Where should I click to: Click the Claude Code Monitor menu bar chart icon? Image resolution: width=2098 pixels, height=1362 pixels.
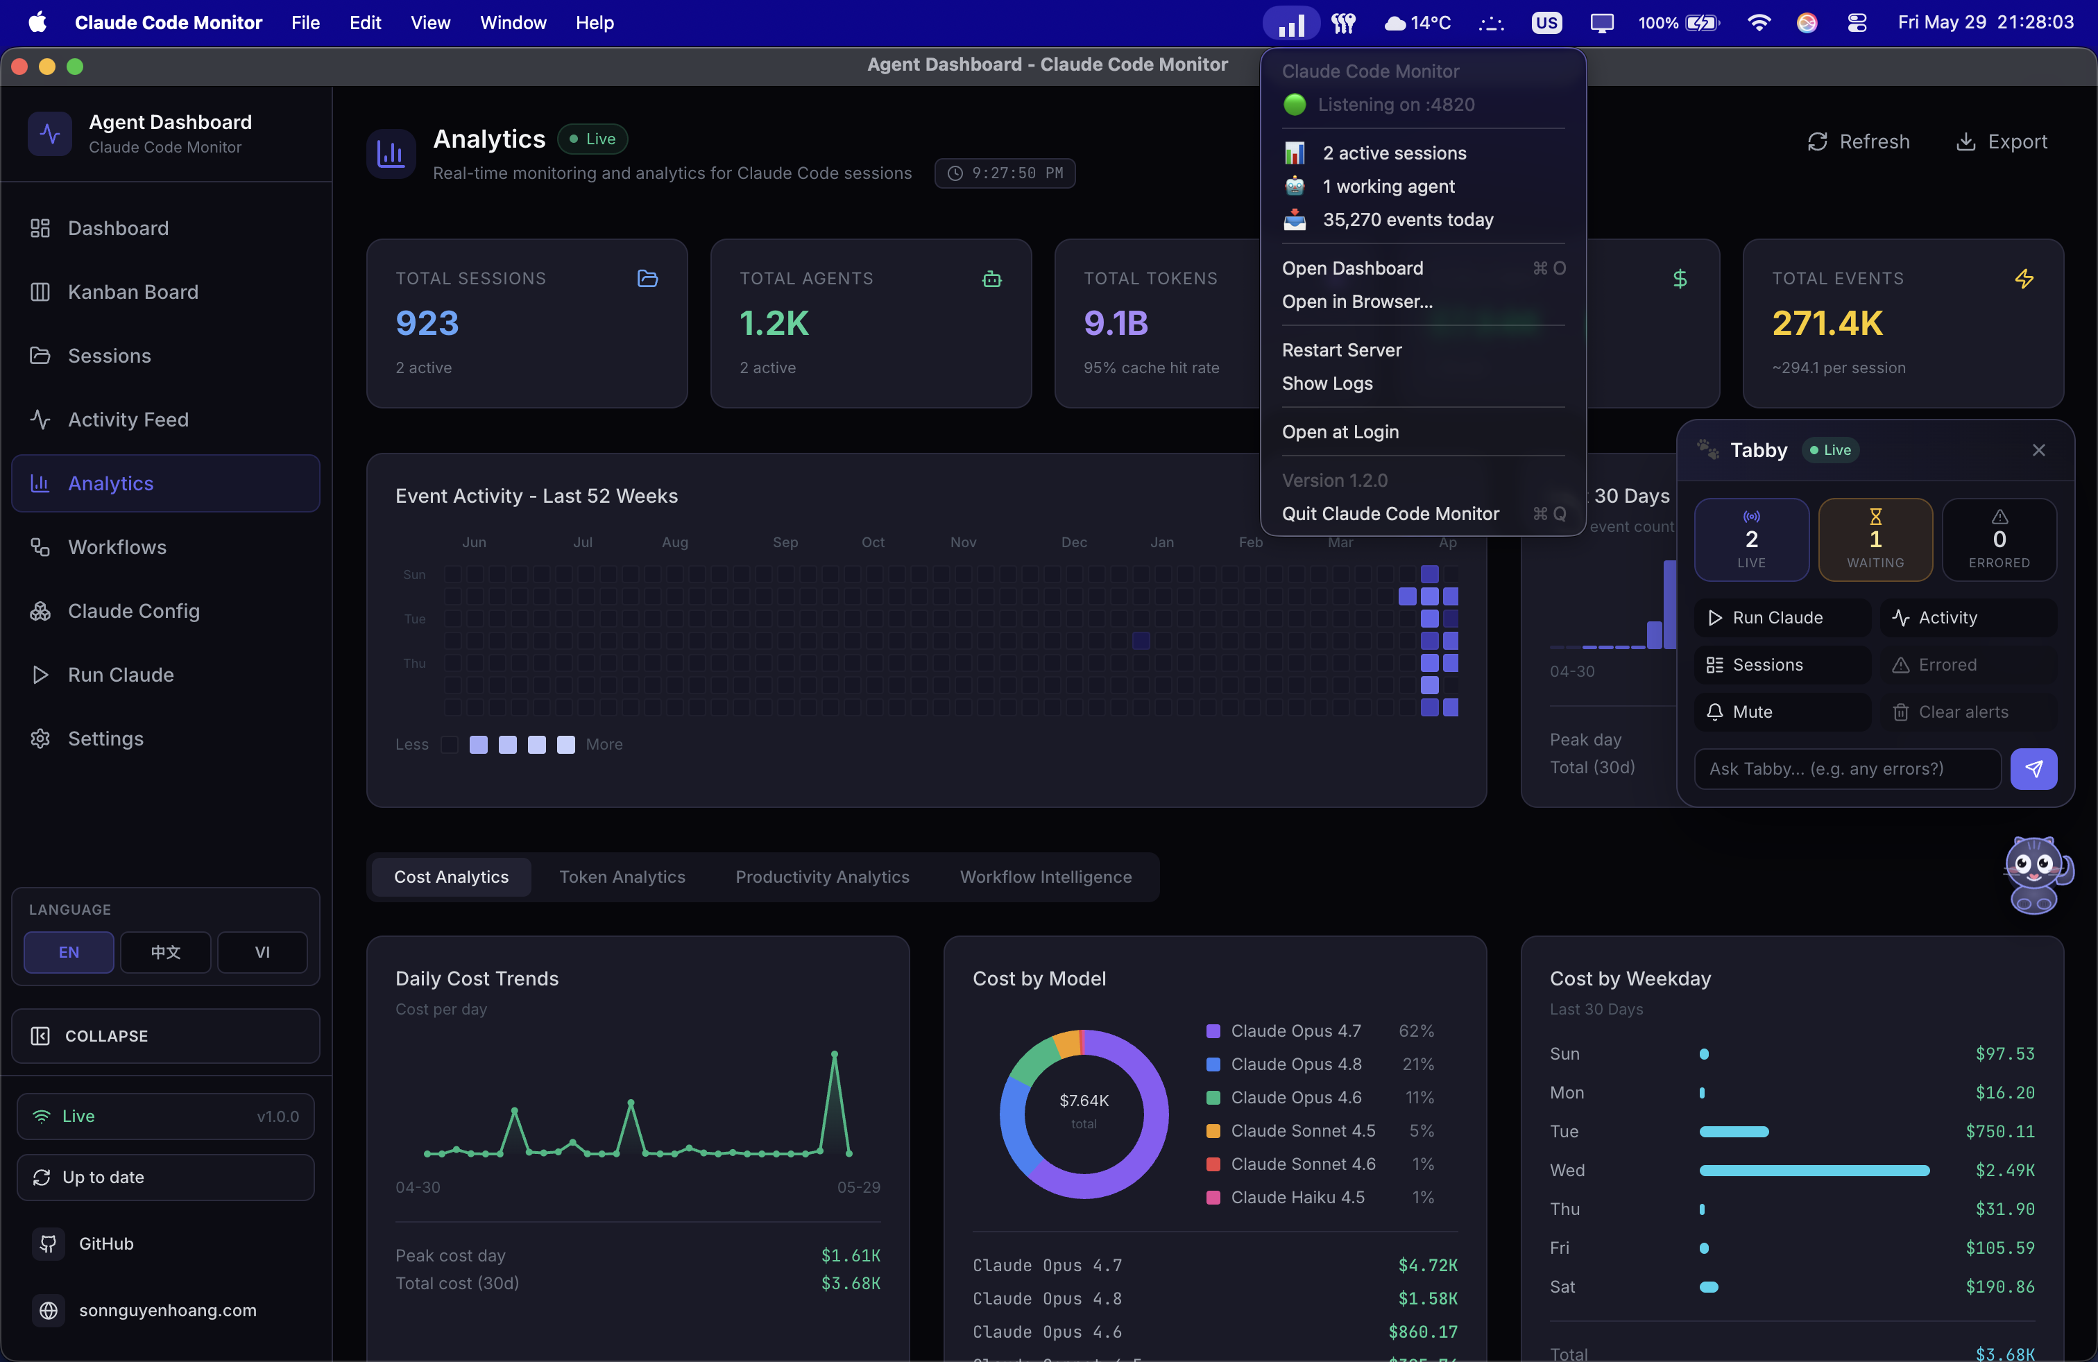pyautogui.click(x=1290, y=23)
